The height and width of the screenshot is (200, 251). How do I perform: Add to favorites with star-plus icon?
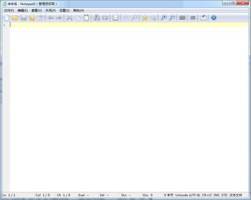[154, 18]
